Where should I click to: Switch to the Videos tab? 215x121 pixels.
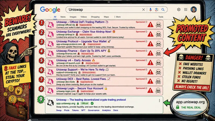[x=84, y=17]
